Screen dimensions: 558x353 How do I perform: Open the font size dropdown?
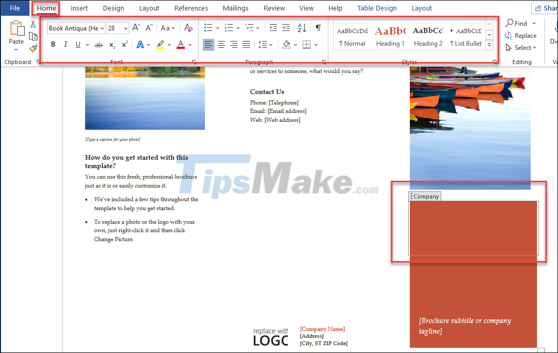(126, 28)
